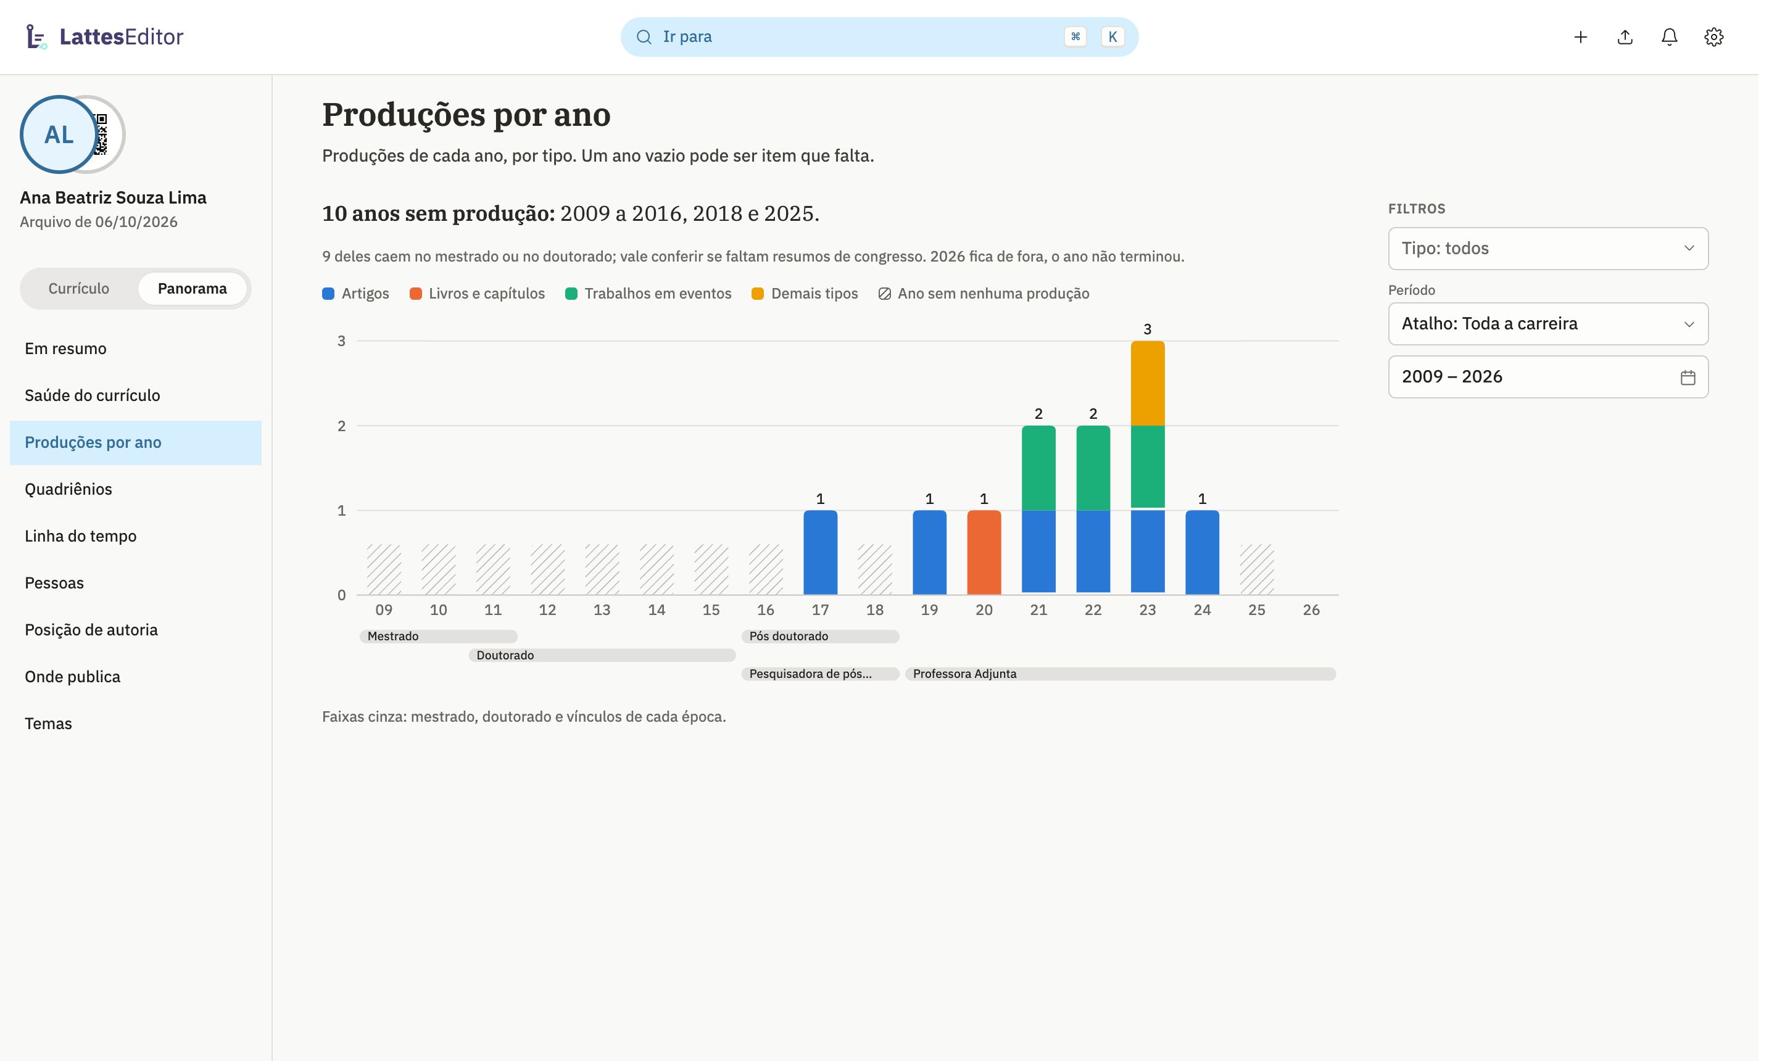The image size is (1777, 1061).
Task: Click the AL profile avatar
Action: (59, 134)
